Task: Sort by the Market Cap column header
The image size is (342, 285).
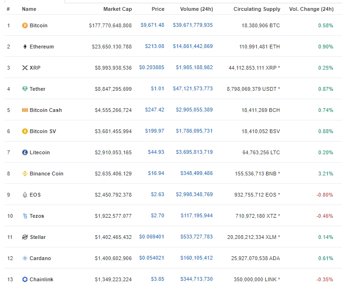Action: pos(118,9)
